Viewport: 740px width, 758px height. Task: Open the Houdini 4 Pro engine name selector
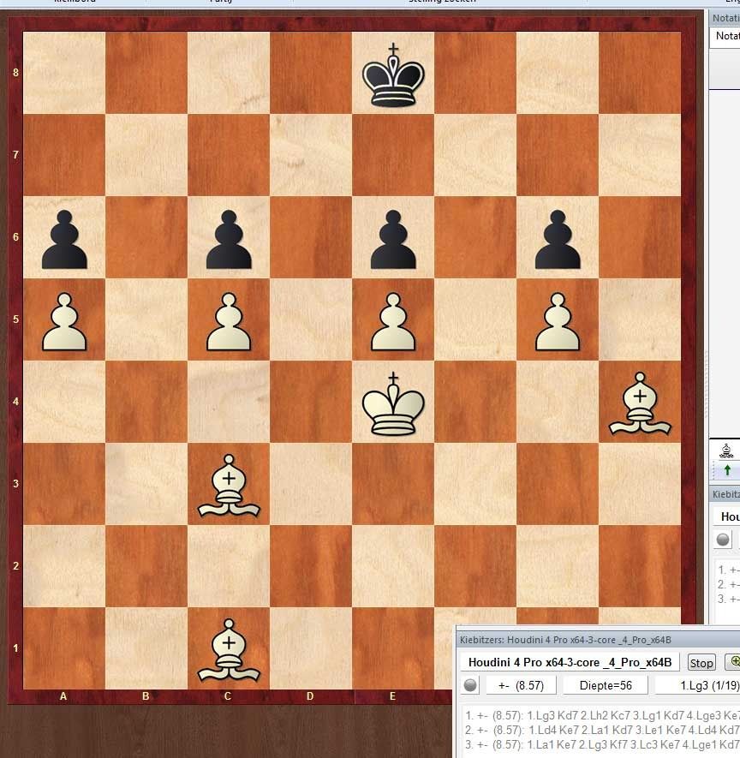pyautogui.click(x=570, y=662)
